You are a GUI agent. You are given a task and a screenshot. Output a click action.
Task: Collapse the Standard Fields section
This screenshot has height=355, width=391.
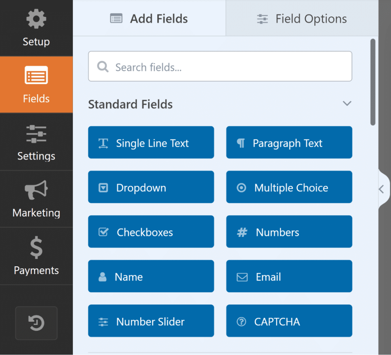coord(347,104)
